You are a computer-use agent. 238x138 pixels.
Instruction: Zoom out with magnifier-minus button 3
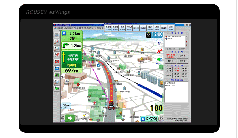tap(57, 48)
